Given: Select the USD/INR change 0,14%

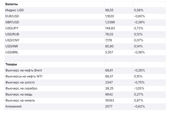Looking at the screenshot, I should coord(138,46).
